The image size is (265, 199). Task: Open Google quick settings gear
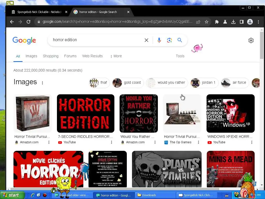pos(251,40)
